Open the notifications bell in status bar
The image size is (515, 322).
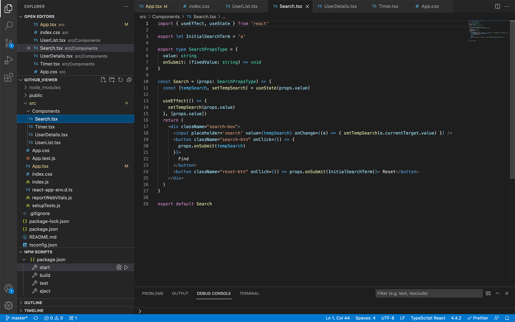pyautogui.click(x=507, y=318)
